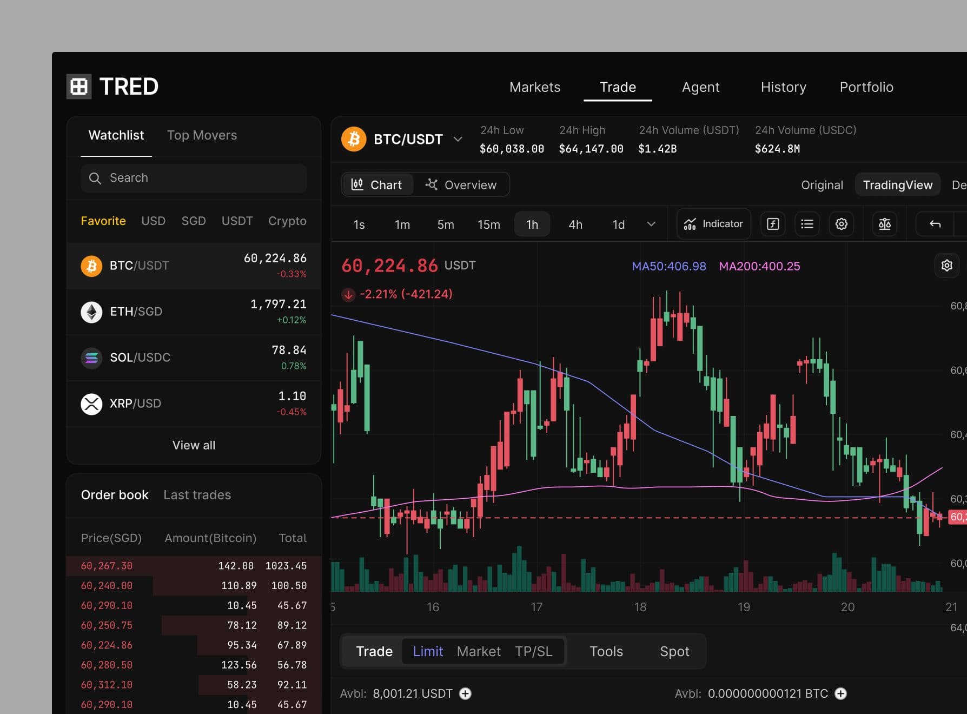Open the Tools tab in trade panel
967x714 pixels.
(606, 651)
